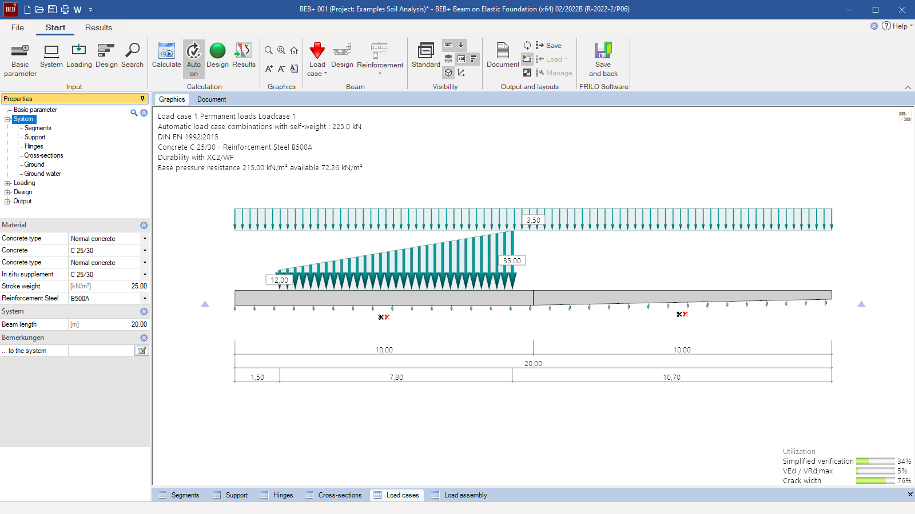
Task: Select Cross-sections in the tree
Action: coord(43,155)
